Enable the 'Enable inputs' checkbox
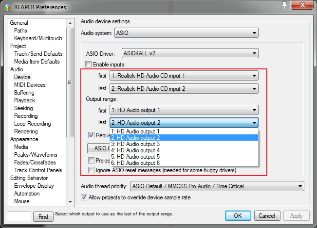Screen dimensions: 317x228 (89, 65)
